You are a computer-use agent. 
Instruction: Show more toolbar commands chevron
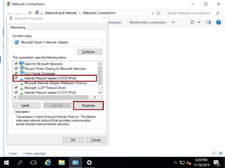pyautogui.click(x=173, y=22)
